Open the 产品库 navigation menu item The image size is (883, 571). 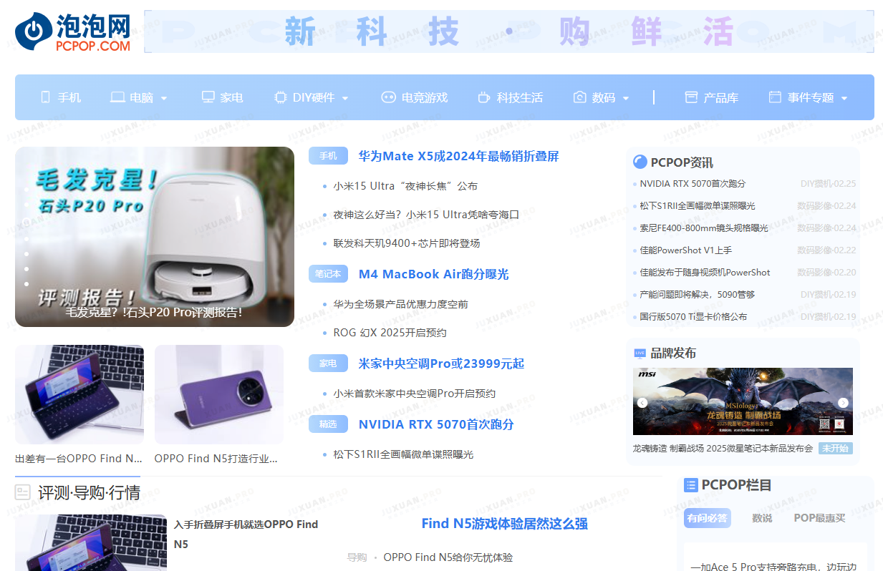coord(721,97)
